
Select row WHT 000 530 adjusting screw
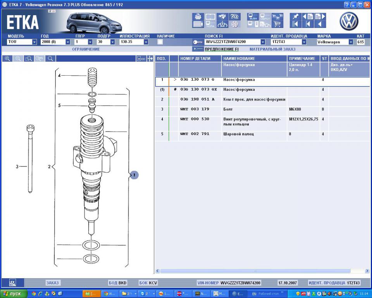coord(262,123)
